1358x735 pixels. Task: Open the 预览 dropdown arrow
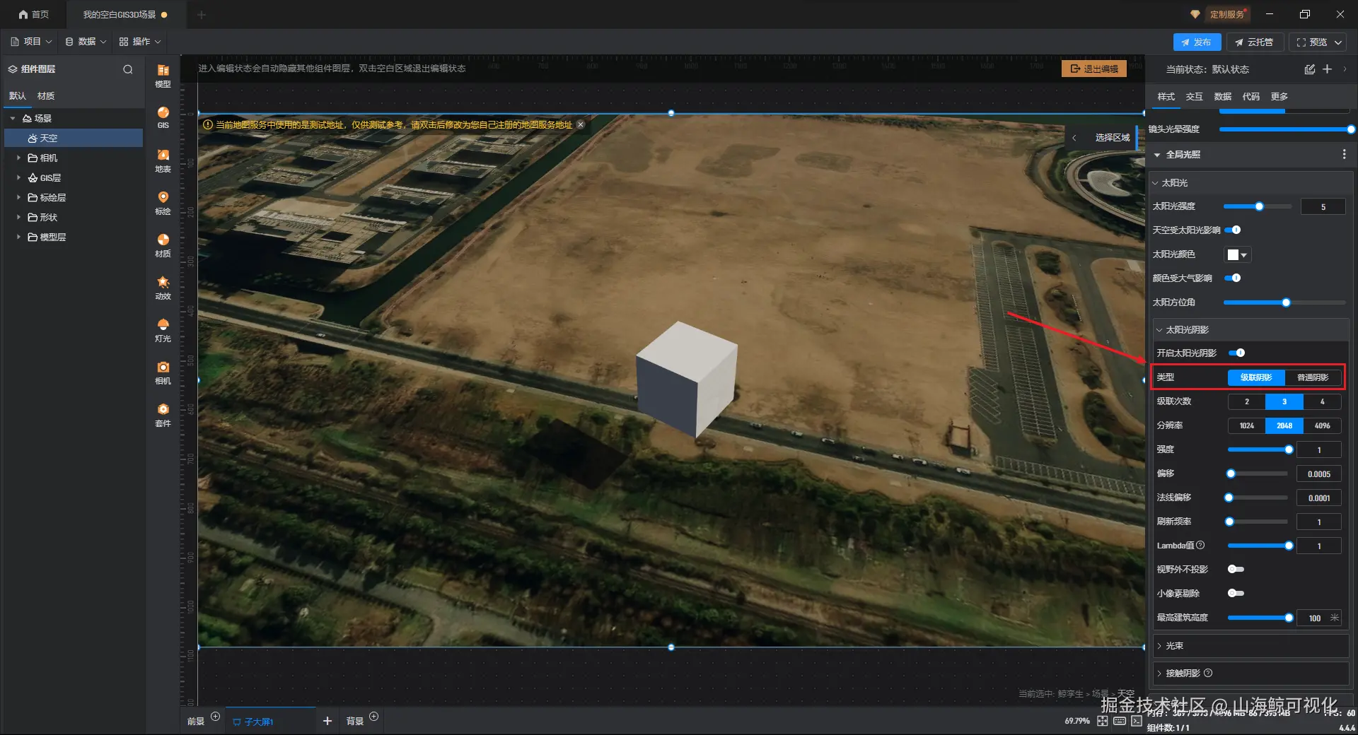[1338, 42]
